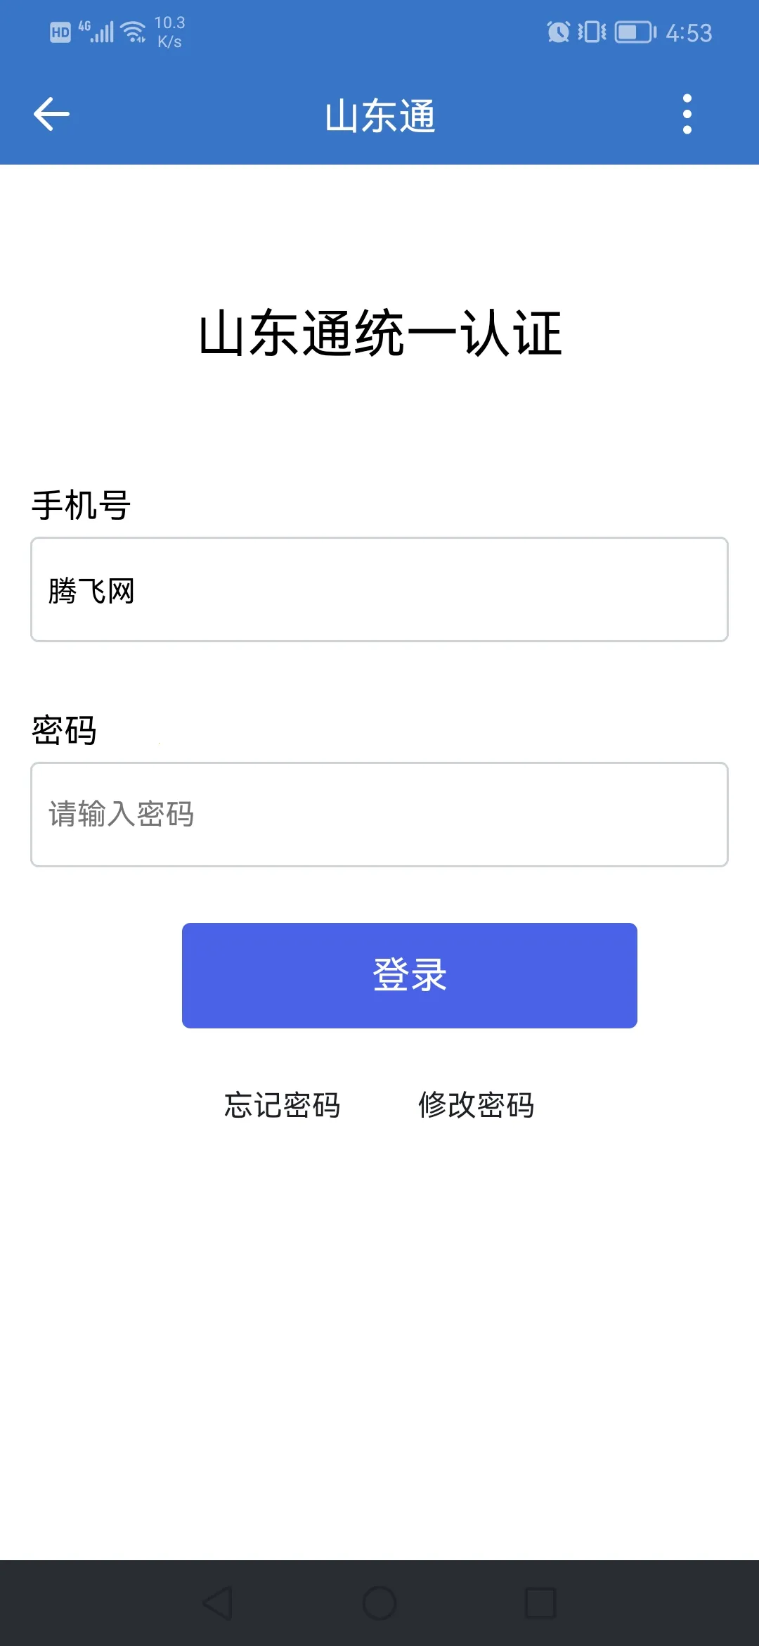Tap the 山东通 title in header
Viewport: 759px width, 1646px height.
(x=379, y=116)
